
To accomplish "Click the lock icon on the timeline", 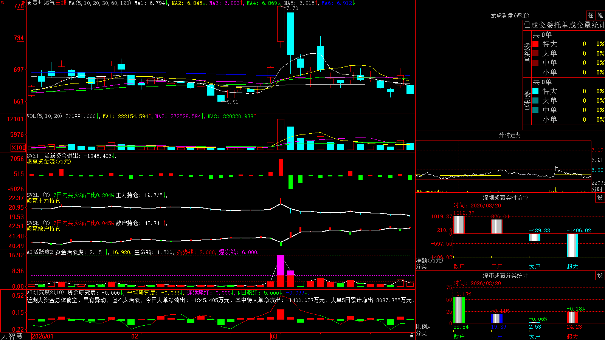I will point(412,335).
